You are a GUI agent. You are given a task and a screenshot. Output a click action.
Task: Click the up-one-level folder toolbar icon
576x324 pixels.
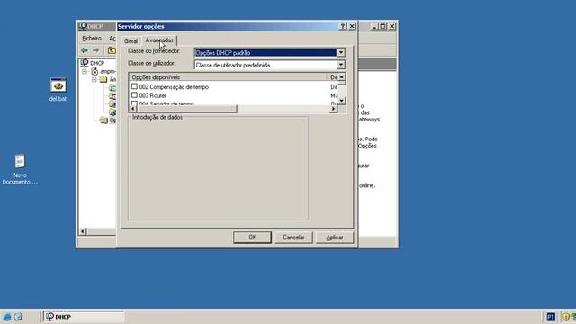point(112,50)
